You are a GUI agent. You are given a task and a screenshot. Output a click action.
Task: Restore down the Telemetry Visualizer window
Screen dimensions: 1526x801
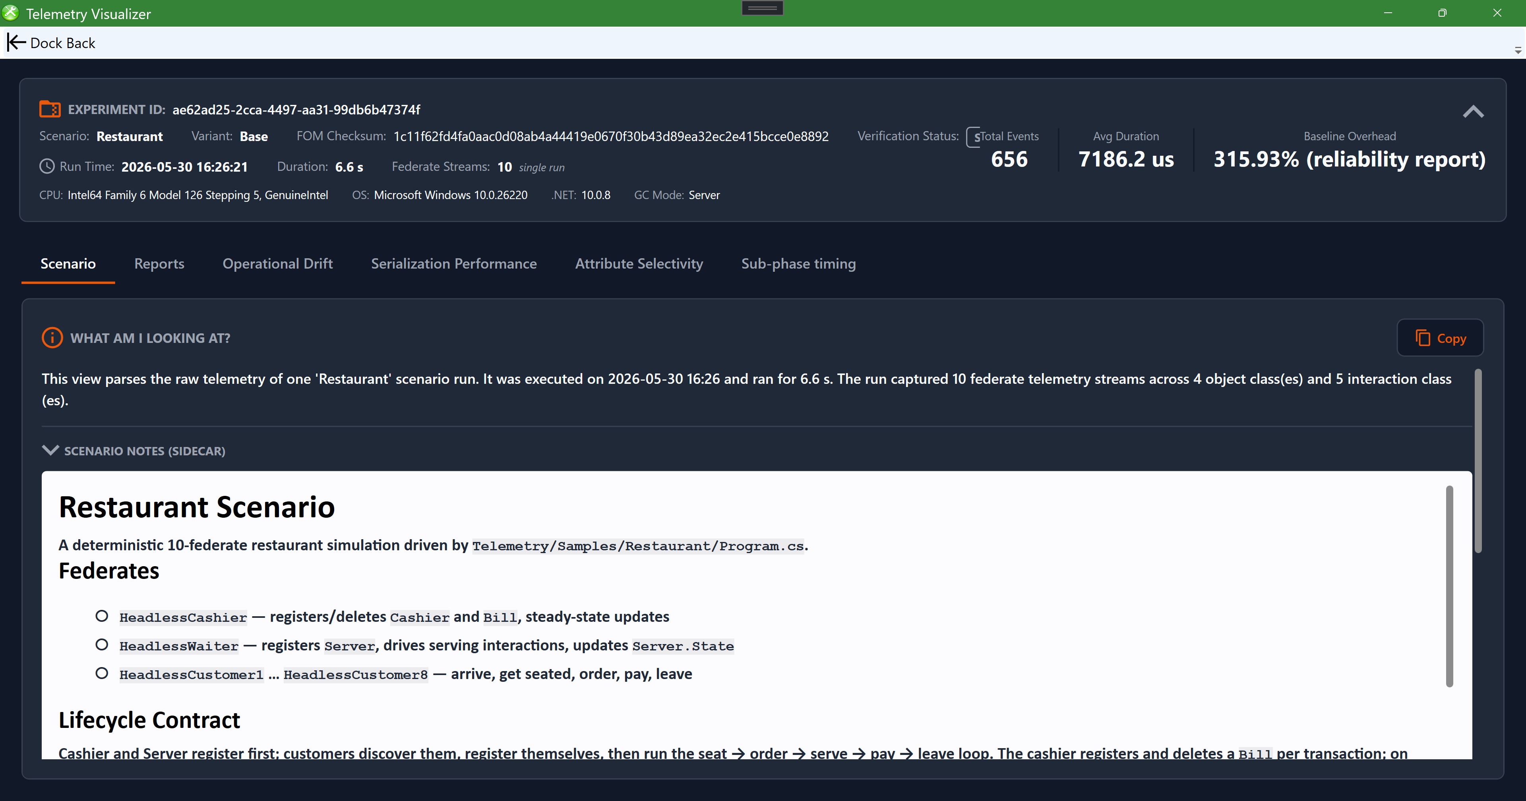(x=1442, y=13)
